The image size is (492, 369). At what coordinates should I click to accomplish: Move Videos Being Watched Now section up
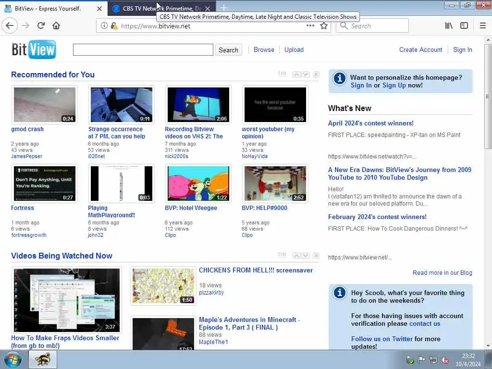[296, 256]
